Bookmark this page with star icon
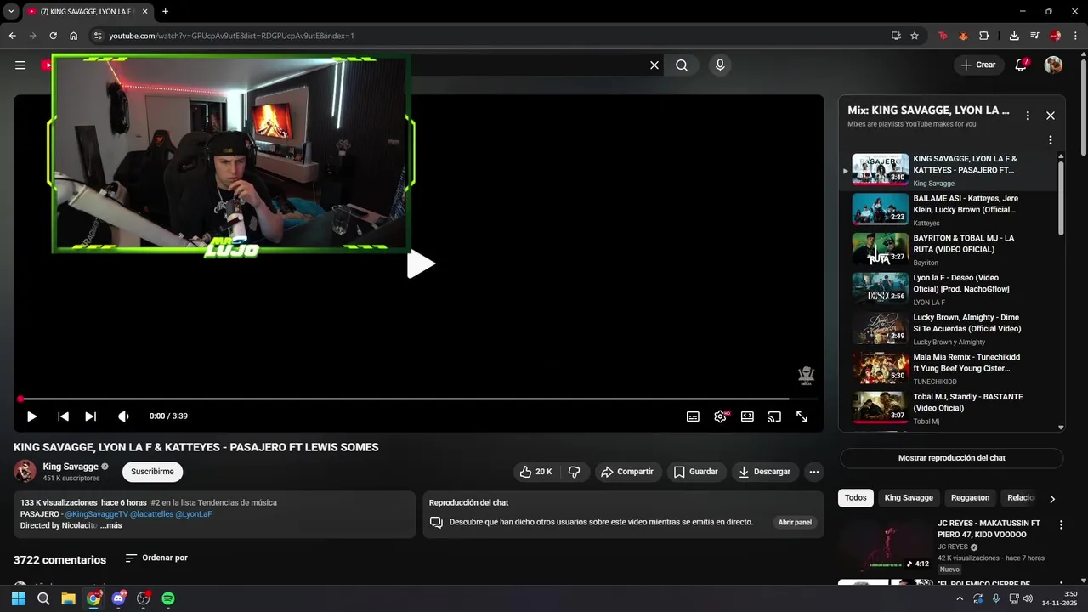1088x612 pixels. pos(915,36)
